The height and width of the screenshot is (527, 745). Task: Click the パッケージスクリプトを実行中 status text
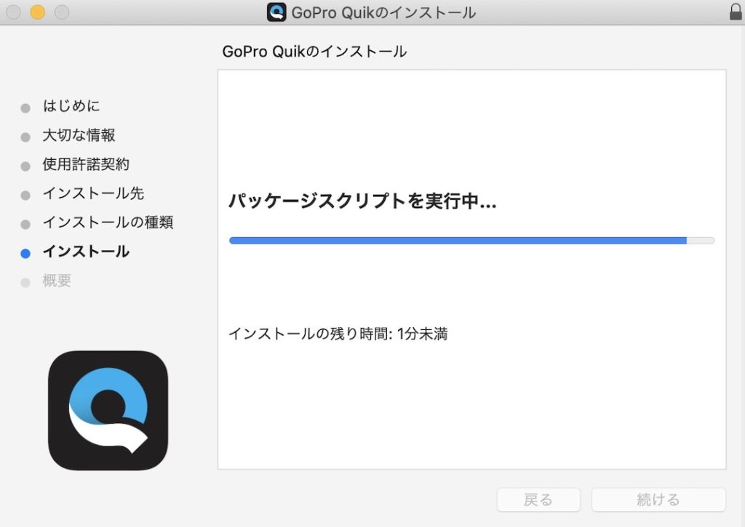[x=362, y=203]
